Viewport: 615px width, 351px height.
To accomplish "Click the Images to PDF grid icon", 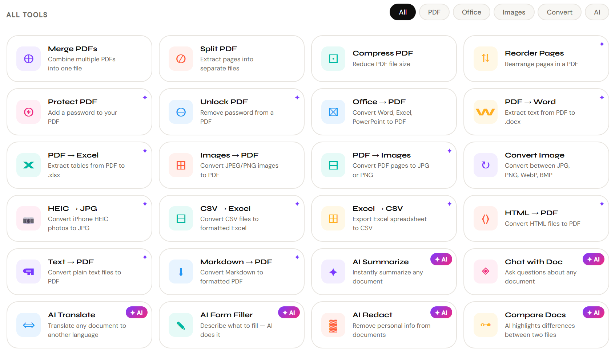I will point(181,165).
